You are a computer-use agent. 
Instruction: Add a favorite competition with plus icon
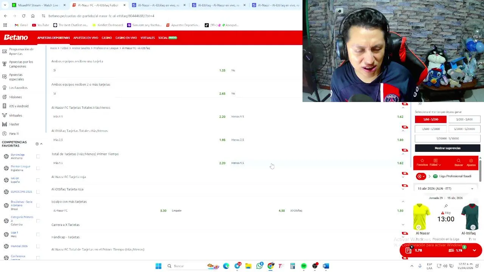tap(37, 144)
